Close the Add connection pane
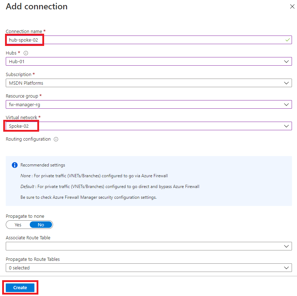The height and width of the screenshot is (296, 297). [292, 6]
